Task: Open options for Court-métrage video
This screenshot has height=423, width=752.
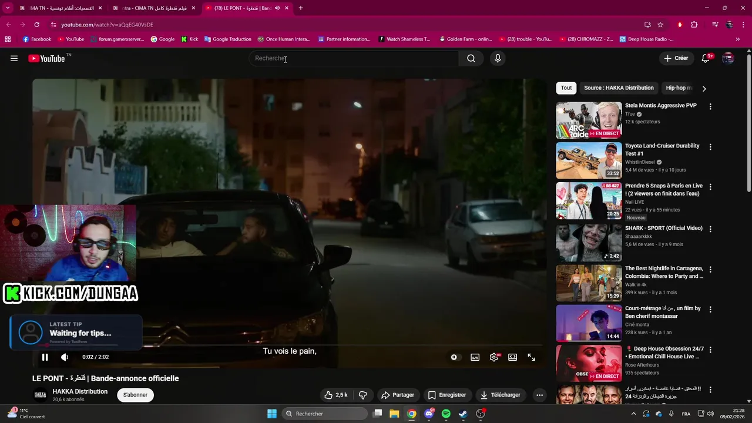Action: [710, 310]
